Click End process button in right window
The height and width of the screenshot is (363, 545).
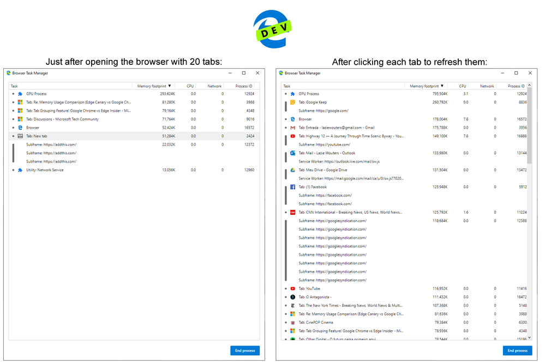(518, 350)
